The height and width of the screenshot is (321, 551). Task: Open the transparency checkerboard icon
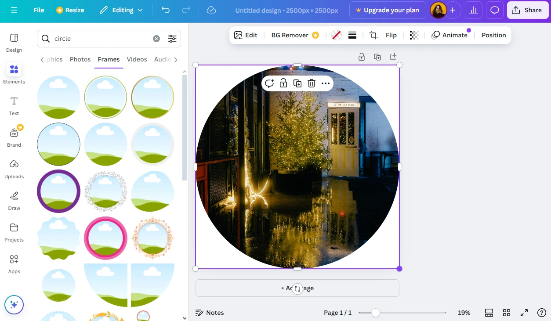coord(414,35)
